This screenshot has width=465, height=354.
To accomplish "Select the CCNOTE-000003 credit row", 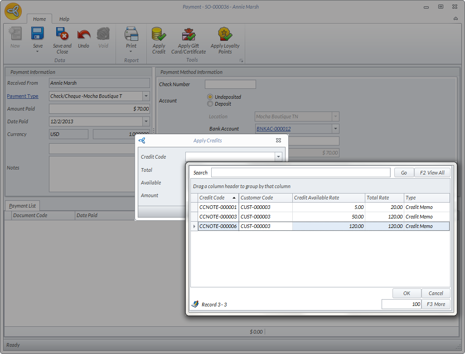I will coord(218,217).
